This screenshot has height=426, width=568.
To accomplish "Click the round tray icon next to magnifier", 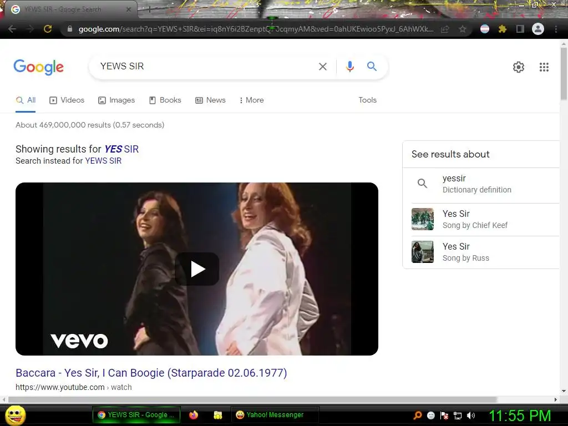I will (430, 415).
